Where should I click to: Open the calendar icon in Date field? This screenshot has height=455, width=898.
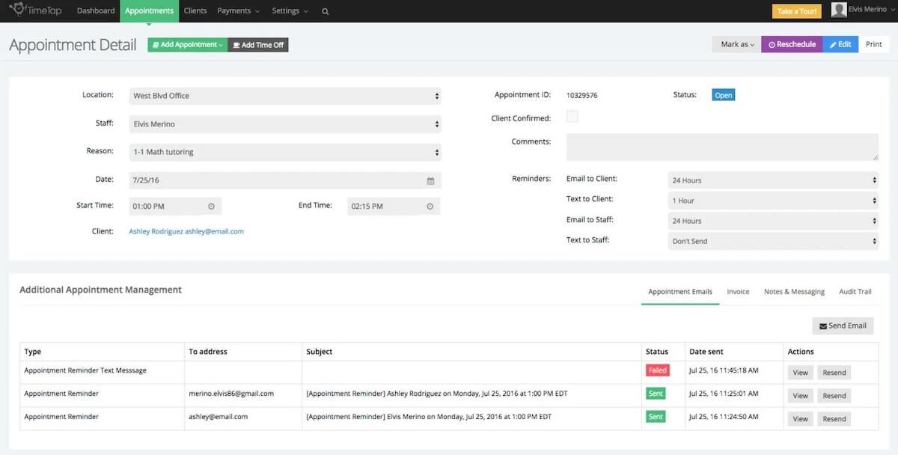pyautogui.click(x=430, y=181)
